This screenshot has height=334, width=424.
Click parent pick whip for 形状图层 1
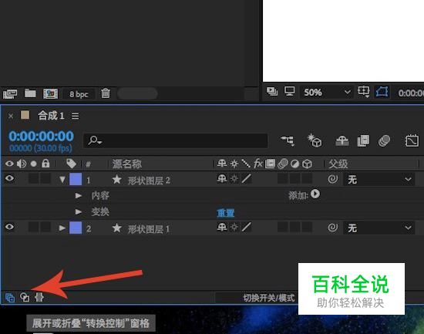click(332, 228)
